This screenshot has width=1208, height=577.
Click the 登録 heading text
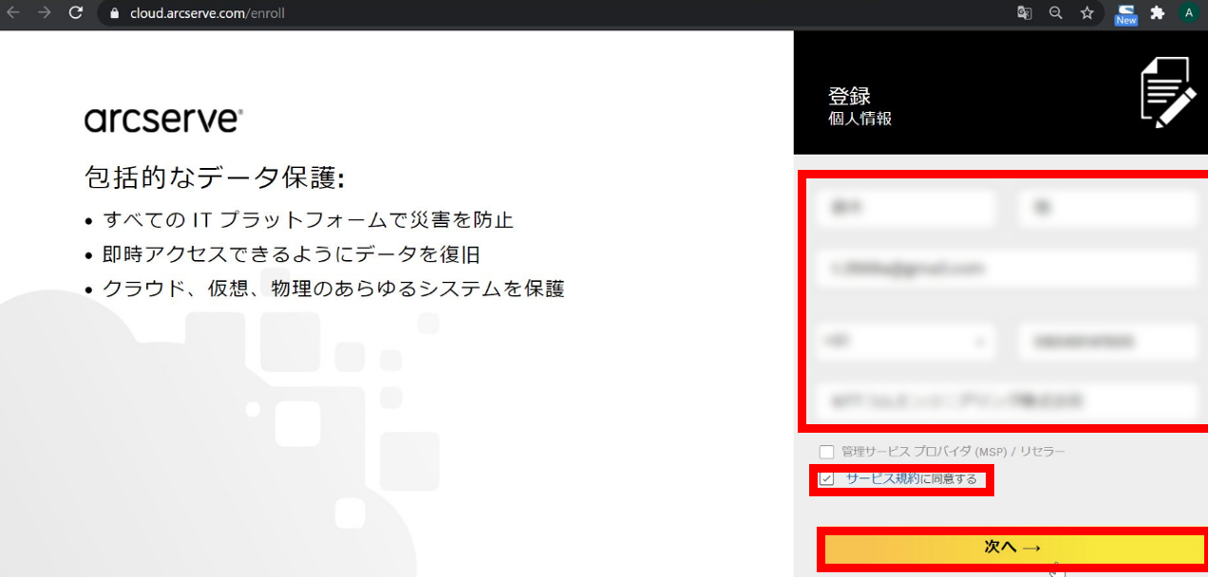click(x=849, y=96)
